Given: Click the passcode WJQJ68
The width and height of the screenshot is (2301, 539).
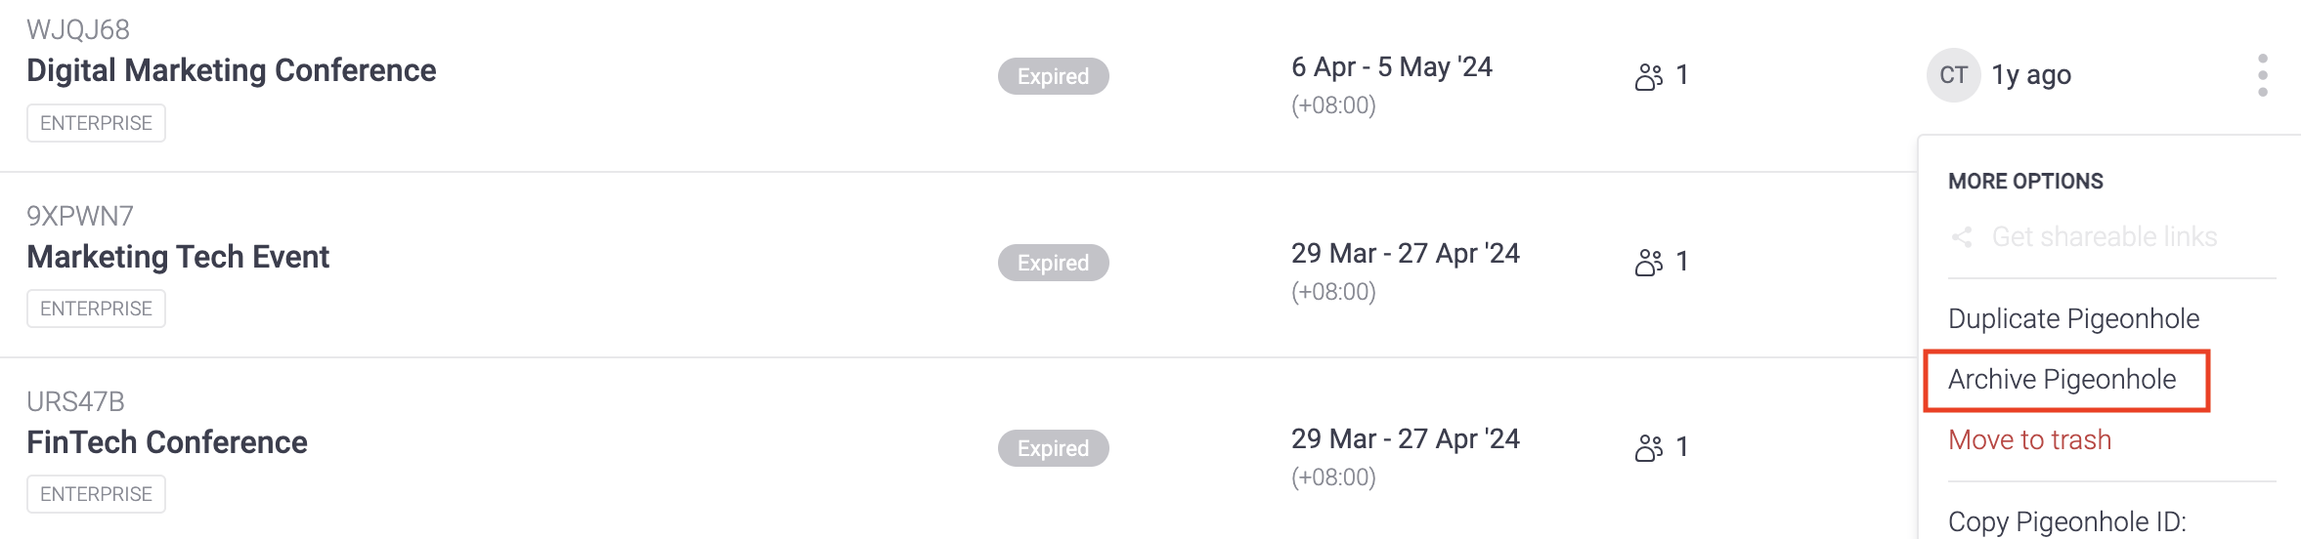Looking at the screenshot, I should click(x=78, y=29).
